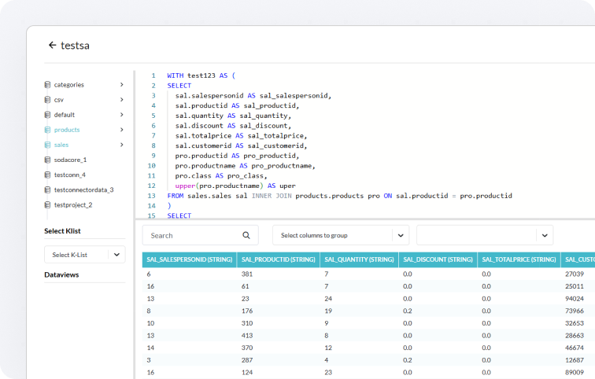This screenshot has height=379, width=595.
Task: Sort by SAL_SALESPERSONID column header
Action: 189,259
